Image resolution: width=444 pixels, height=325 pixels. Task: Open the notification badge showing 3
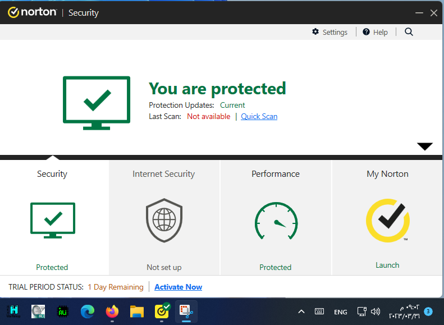(x=428, y=312)
